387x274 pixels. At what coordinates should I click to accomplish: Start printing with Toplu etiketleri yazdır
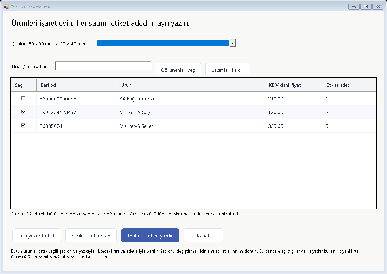tap(150, 236)
